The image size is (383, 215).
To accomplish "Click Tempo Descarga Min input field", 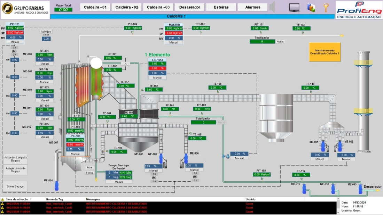I will tap(112, 173).
